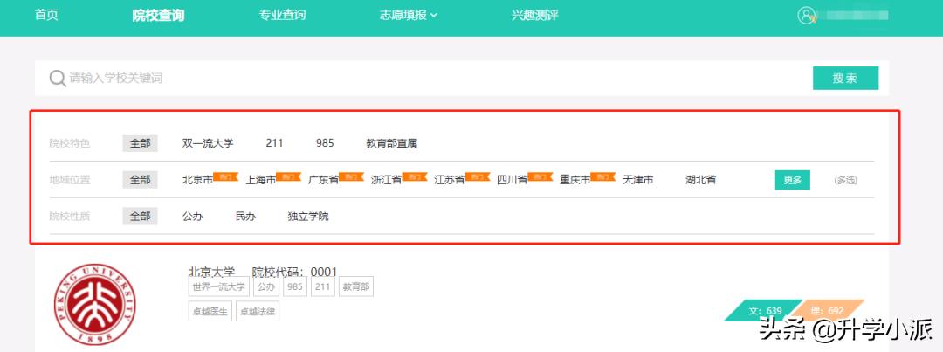This screenshot has height=352, width=943.
Task: Select 广东省 region filter
Action: [x=323, y=180]
